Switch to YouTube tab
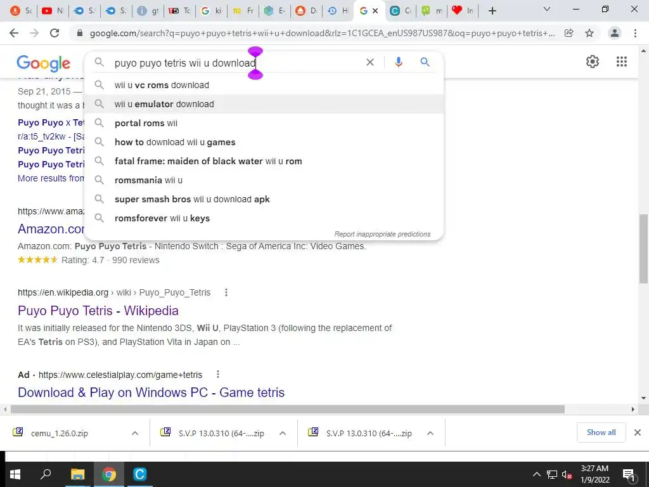The image size is (649, 487). coord(52,11)
